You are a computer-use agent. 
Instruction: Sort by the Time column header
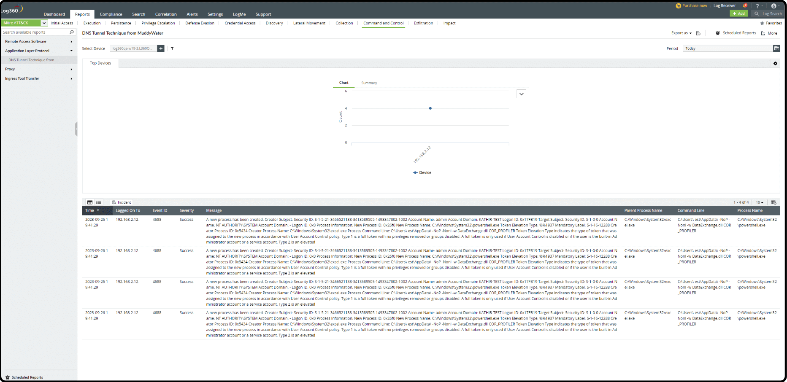89,210
